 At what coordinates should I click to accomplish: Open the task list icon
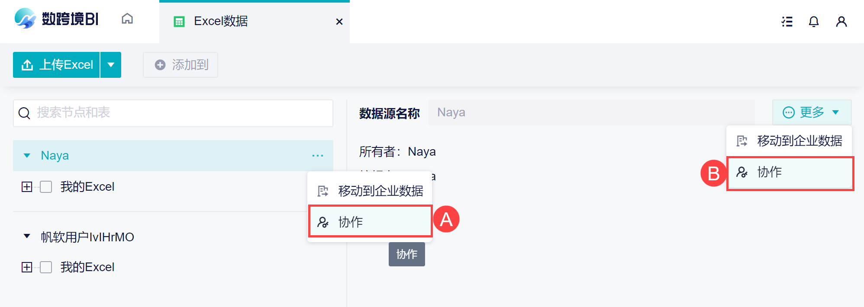[x=787, y=22]
